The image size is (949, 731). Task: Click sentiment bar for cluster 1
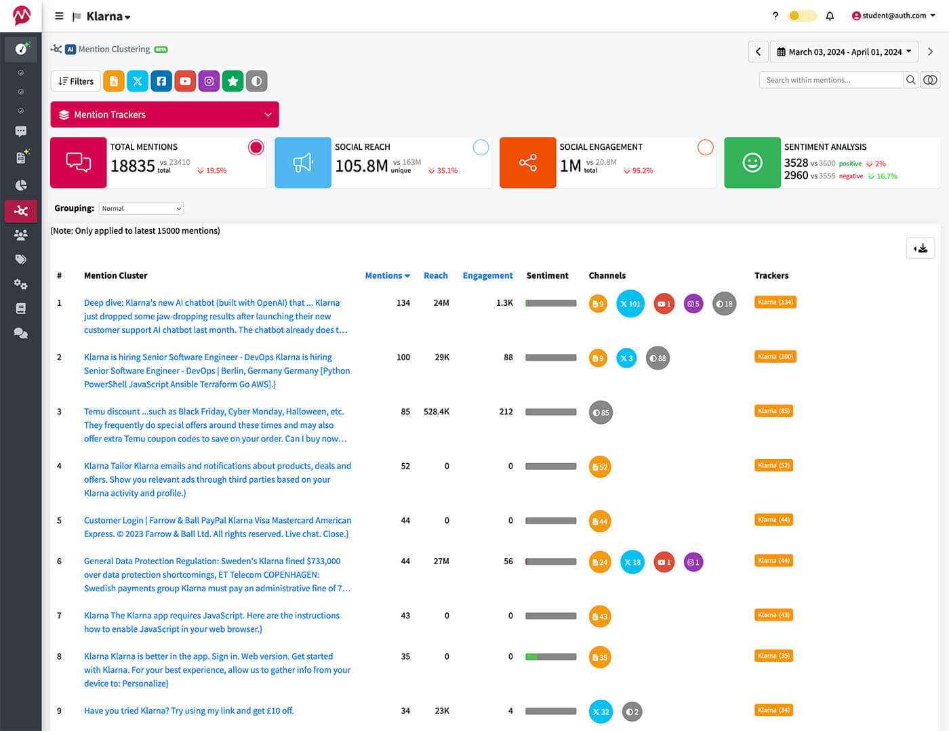pyautogui.click(x=551, y=303)
